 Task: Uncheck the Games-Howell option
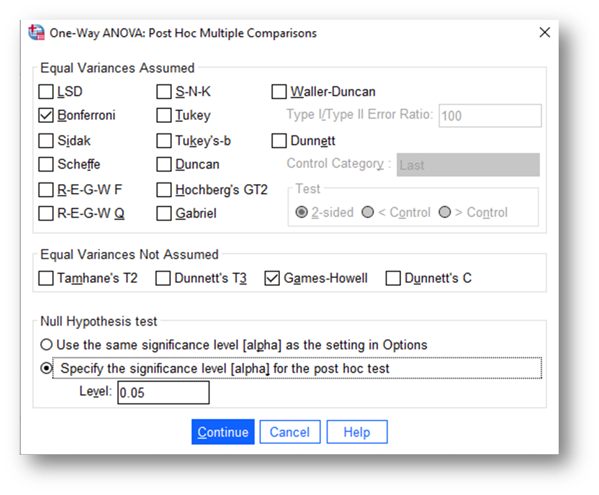[272, 279]
